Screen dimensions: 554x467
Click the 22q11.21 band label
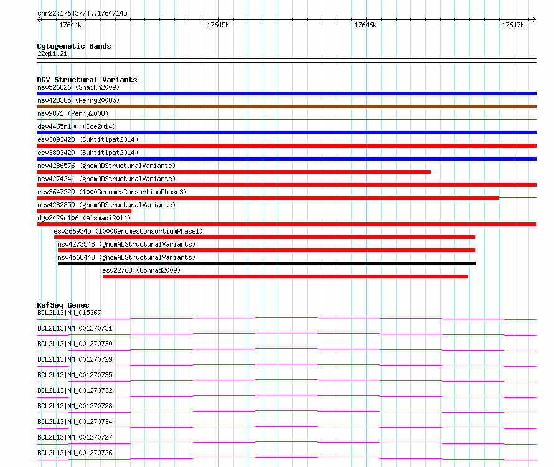coord(52,54)
